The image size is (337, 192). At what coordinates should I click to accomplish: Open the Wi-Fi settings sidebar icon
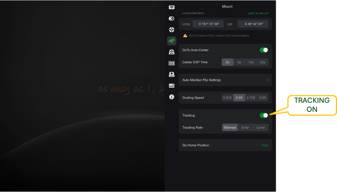pos(172,7)
